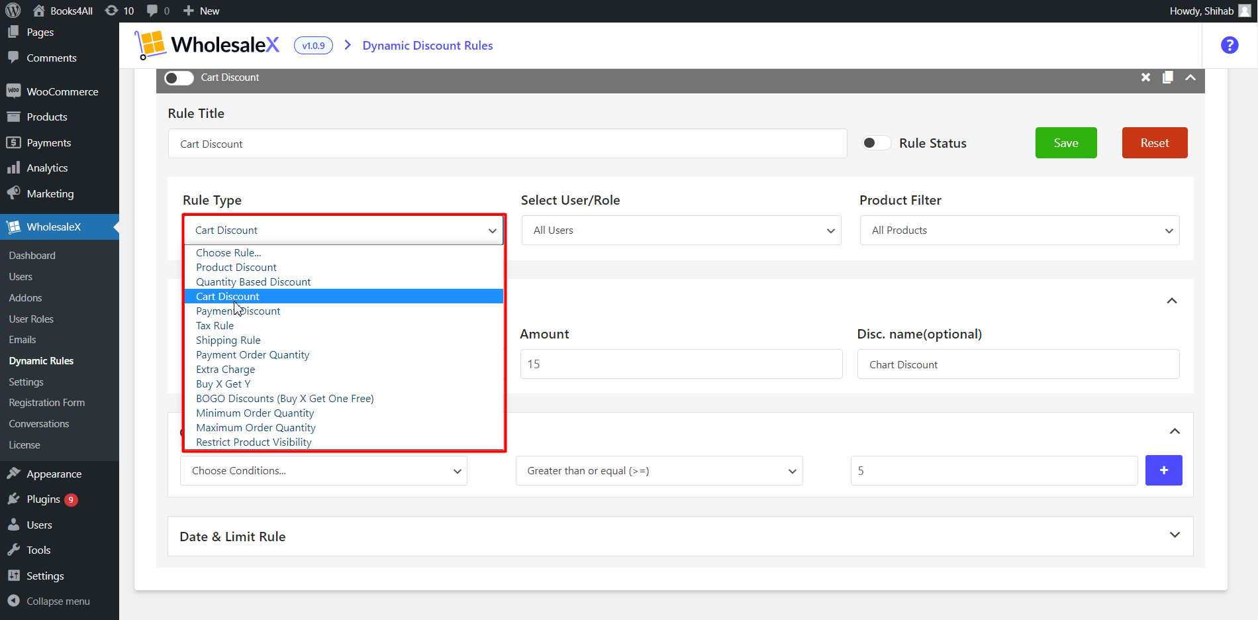Viewport: 1258px width, 620px height.
Task: Open the WholesaleX sidebar menu
Action: click(60, 227)
